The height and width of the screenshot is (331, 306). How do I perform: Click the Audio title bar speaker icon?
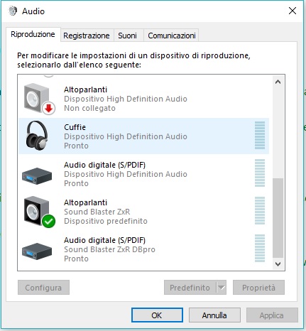click(13, 11)
